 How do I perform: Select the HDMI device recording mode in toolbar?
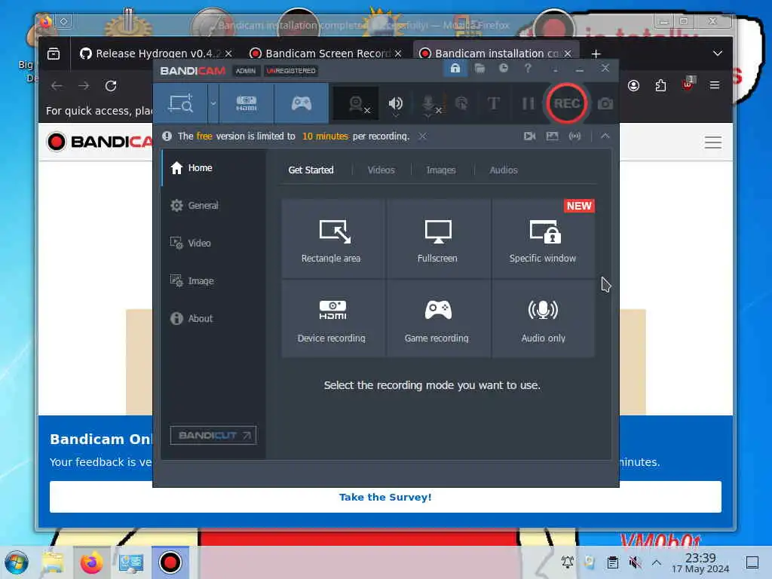pos(247,103)
